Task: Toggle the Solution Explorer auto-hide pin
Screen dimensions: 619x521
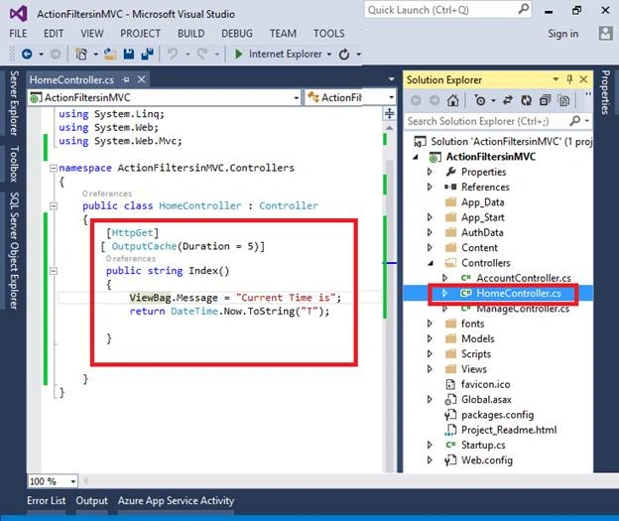Action: point(569,79)
